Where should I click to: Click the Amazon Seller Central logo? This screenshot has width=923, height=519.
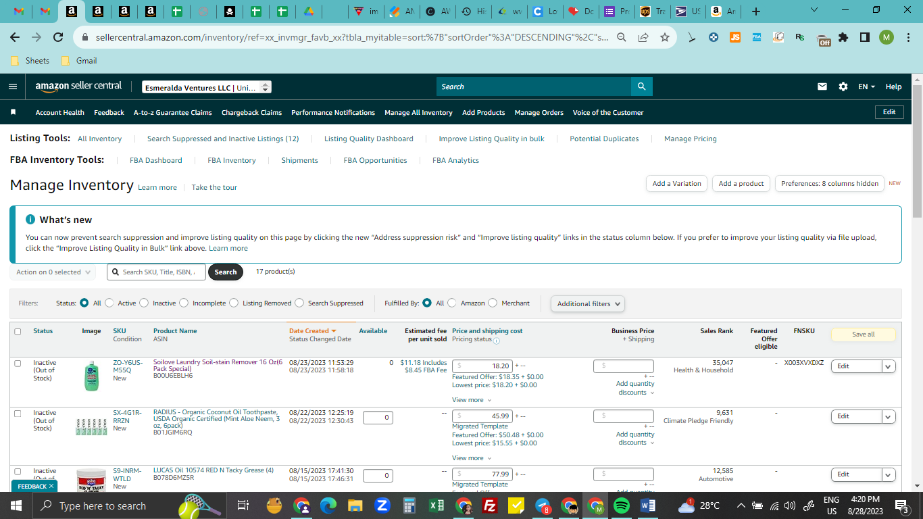(x=78, y=86)
